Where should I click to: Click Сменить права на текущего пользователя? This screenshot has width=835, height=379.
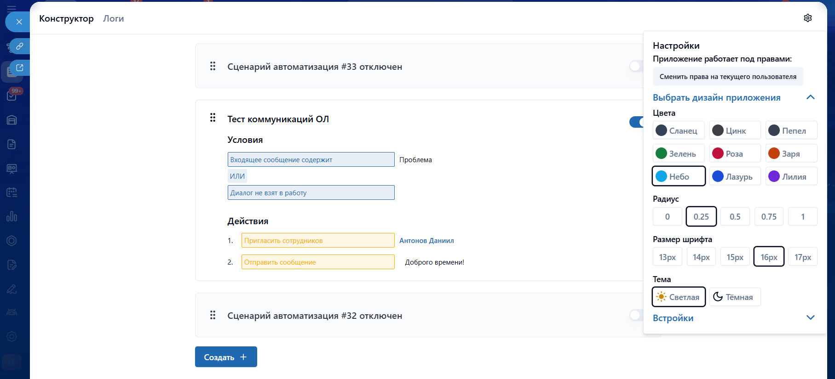(x=728, y=77)
